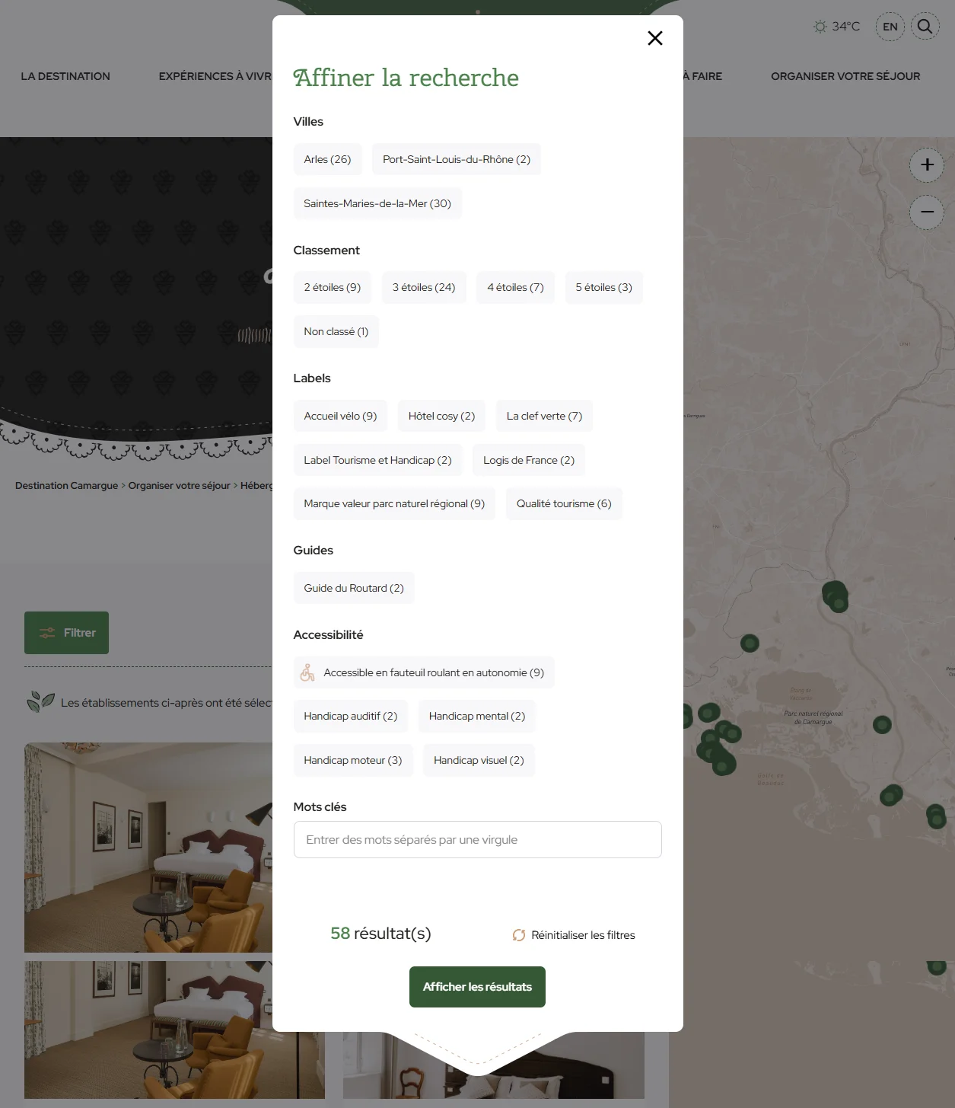
Task: Select the 2 étoiles (9) filter
Action: pyautogui.click(x=333, y=287)
